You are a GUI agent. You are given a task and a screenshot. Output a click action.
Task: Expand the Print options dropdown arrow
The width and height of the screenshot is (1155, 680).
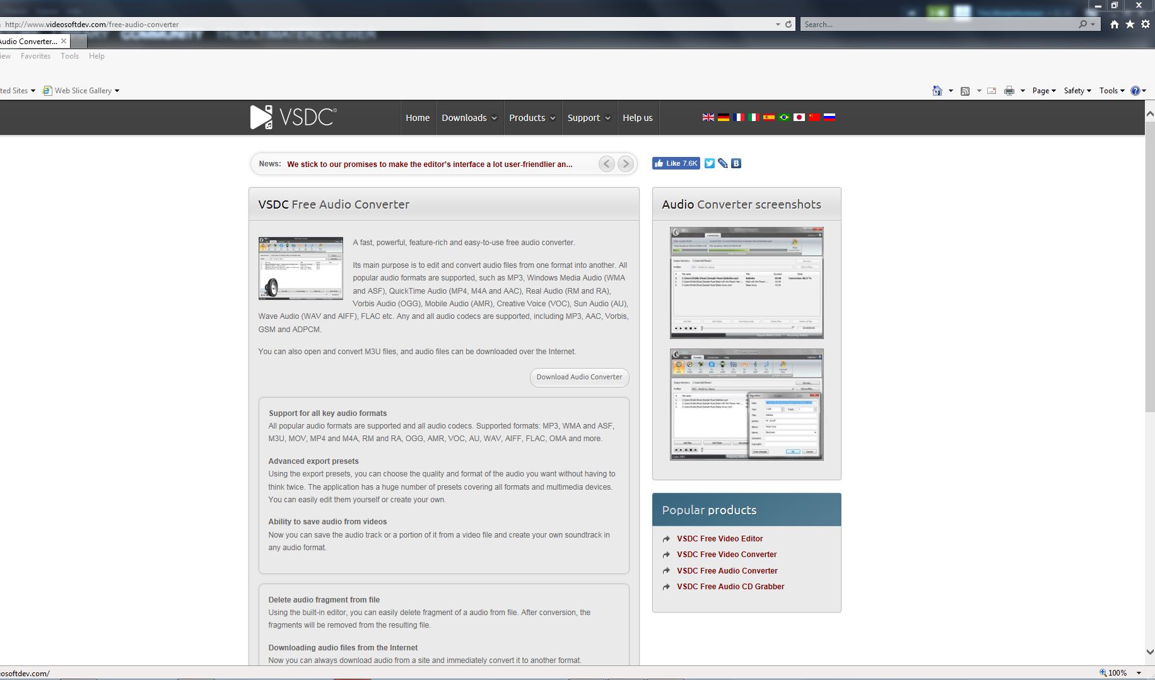(x=1023, y=91)
